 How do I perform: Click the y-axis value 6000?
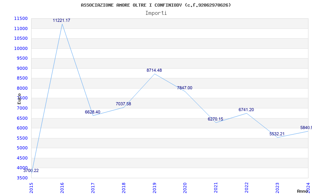pos(22,128)
